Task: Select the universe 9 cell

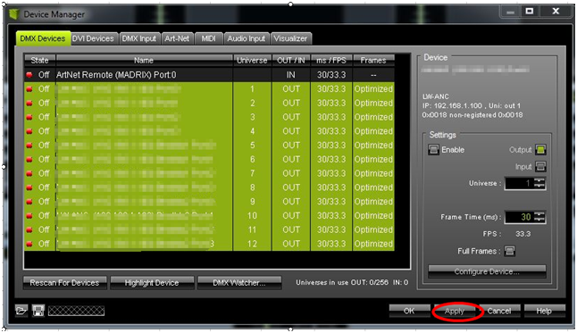Action: [253, 202]
